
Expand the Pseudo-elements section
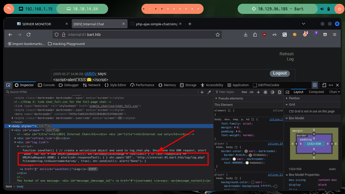click(216, 98)
